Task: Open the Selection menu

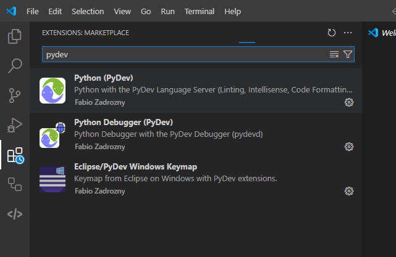Action: pyautogui.click(x=88, y=12)
